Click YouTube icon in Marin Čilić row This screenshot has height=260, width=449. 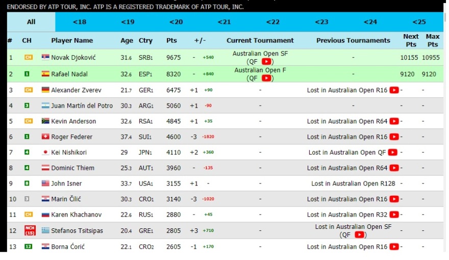click(394, 199)
